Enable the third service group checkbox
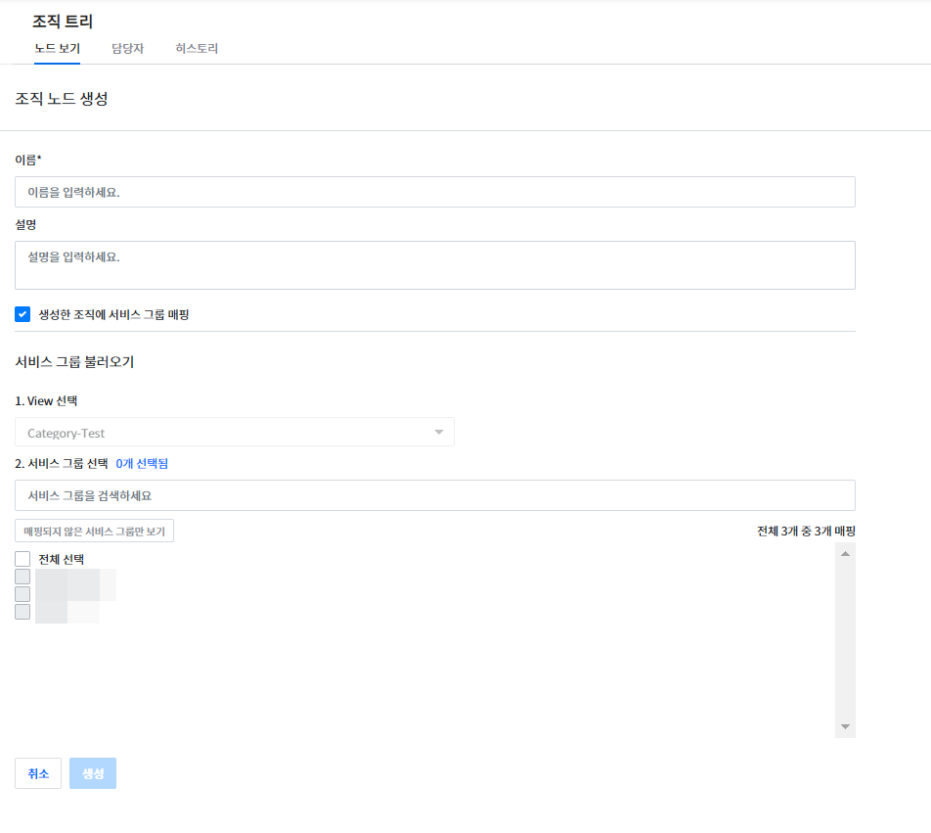The image size is (931, 833). coord(22,612)
